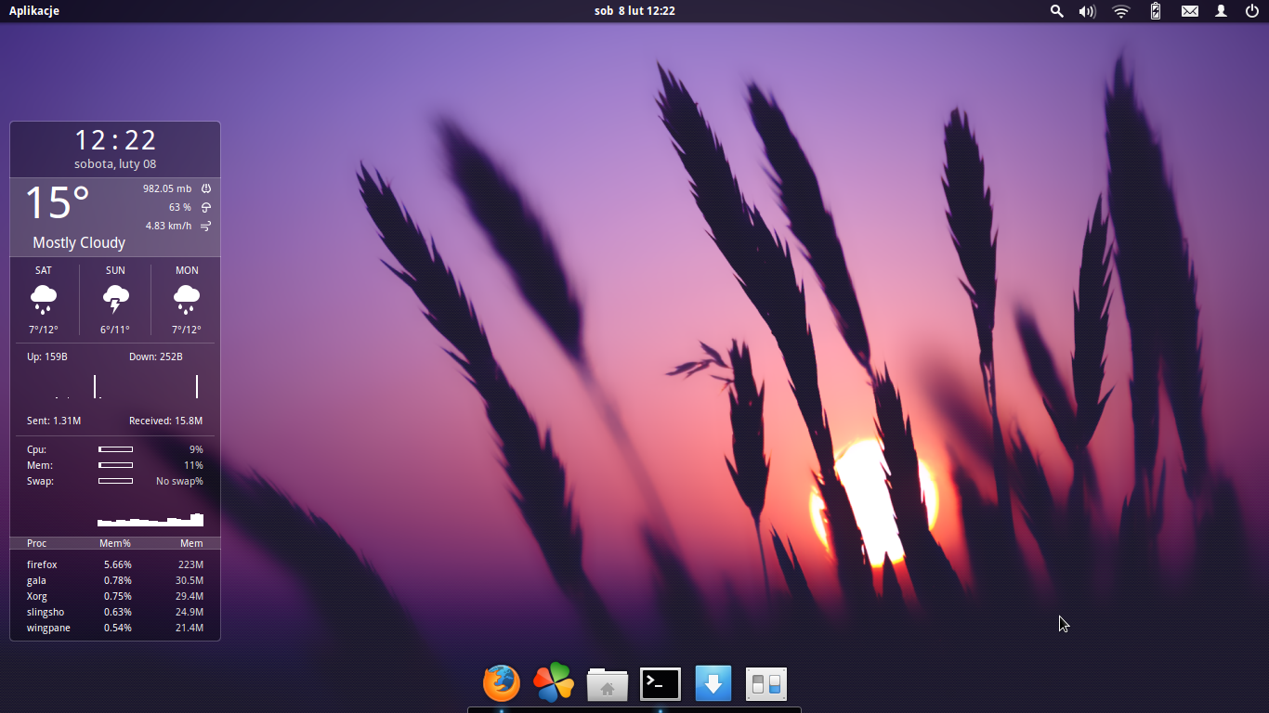The height and width of the screenshot is (713, 1269).
Task: Click the firefox process row name
Action: tap(42, 564)
